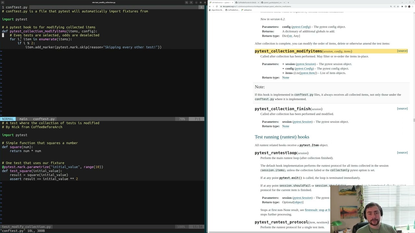Bookmark this page with the star icon
Screen dimensions: 415x233
398,6
